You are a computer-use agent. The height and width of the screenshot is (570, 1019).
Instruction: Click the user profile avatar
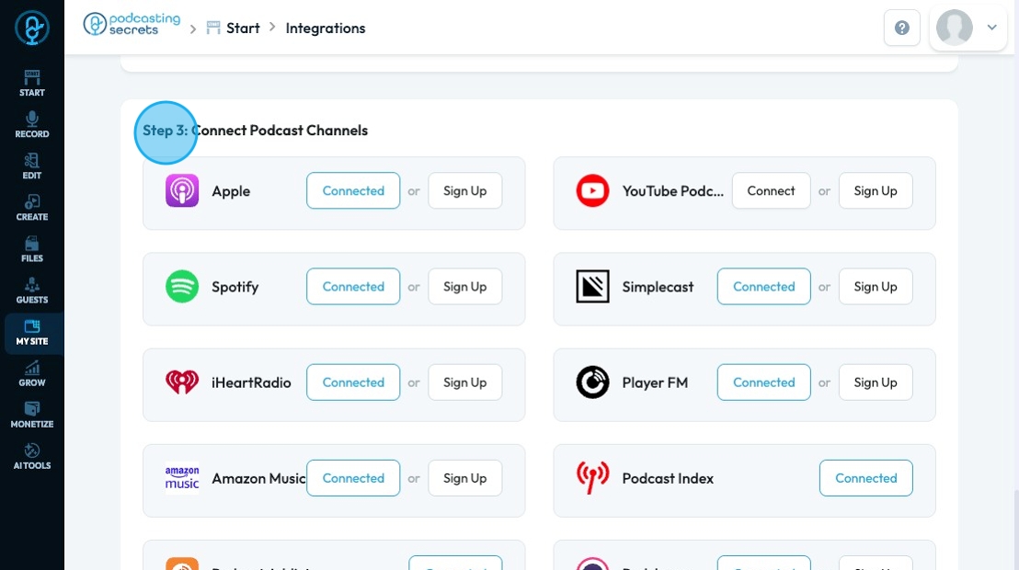pyautogui.click(x=954, y=28)
